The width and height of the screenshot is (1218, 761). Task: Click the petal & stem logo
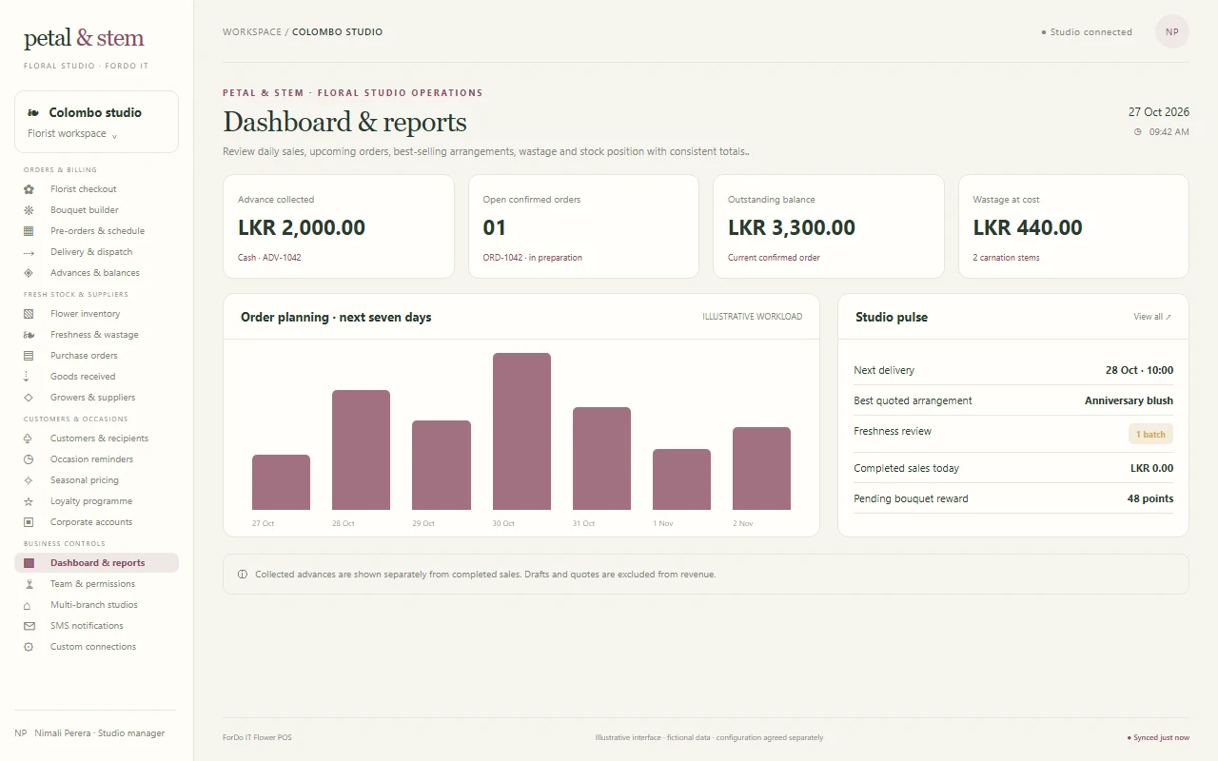(x=84, y=38)
